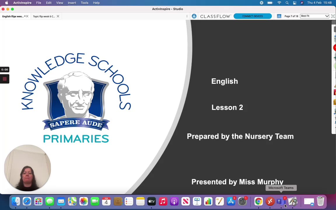Open the red Remote Desktop dock icon
The width and height of the screenshot is (336, 210).
[270, 202]
